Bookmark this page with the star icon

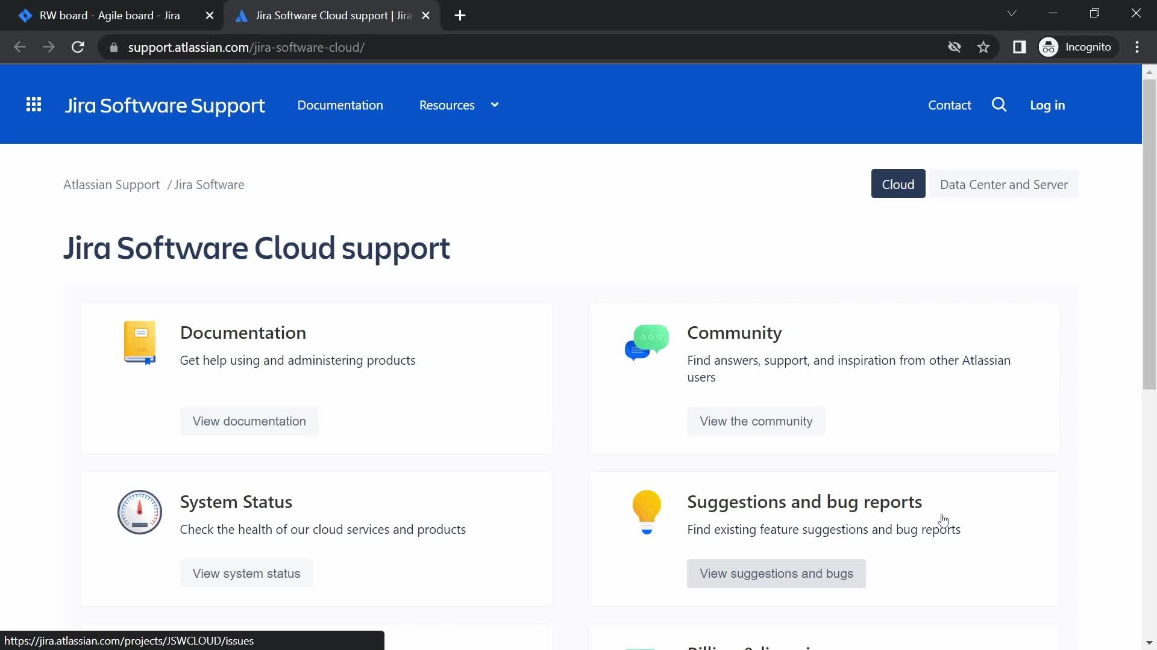[x=983, y=47]
